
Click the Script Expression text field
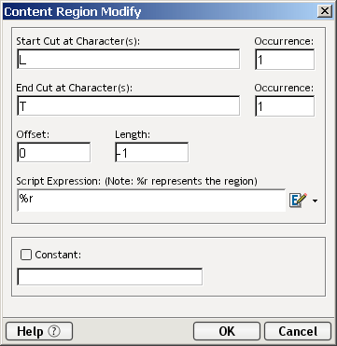pyautogui.click(x=151, y=201)
